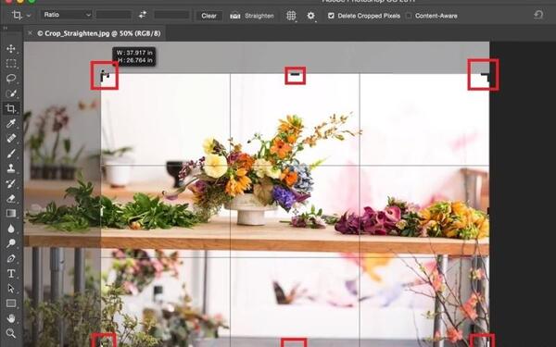Select the Brush tool

(x=11, y=154)
